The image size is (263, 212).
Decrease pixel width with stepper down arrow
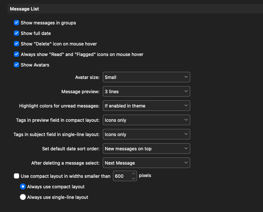[134, 179]
